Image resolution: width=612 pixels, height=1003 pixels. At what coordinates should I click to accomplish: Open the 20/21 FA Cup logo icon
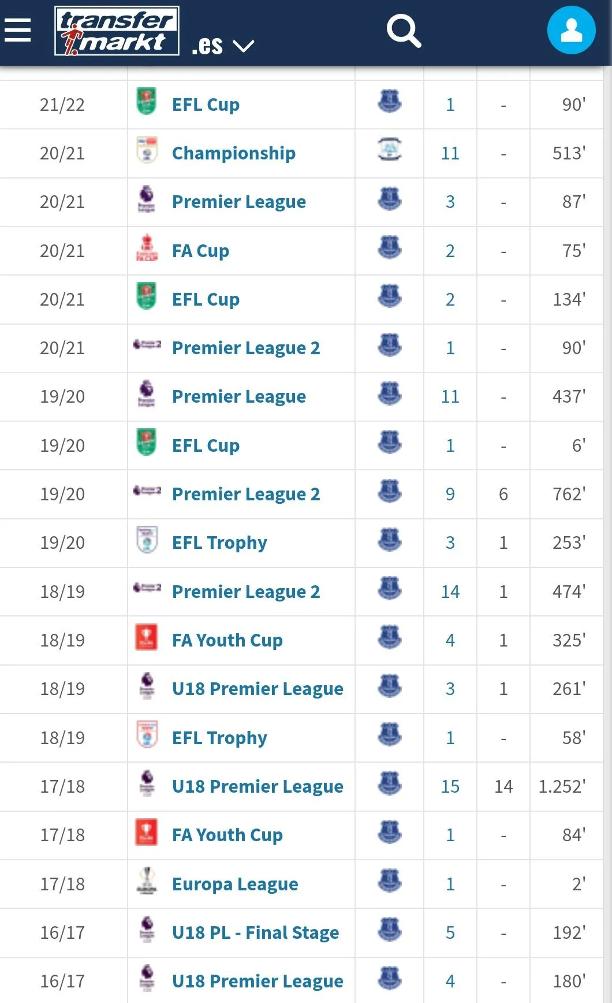pyautogui.click(x=147, y=248)
